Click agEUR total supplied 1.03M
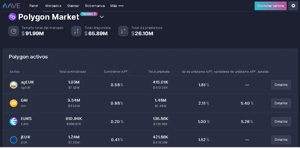 click(74, 82)
